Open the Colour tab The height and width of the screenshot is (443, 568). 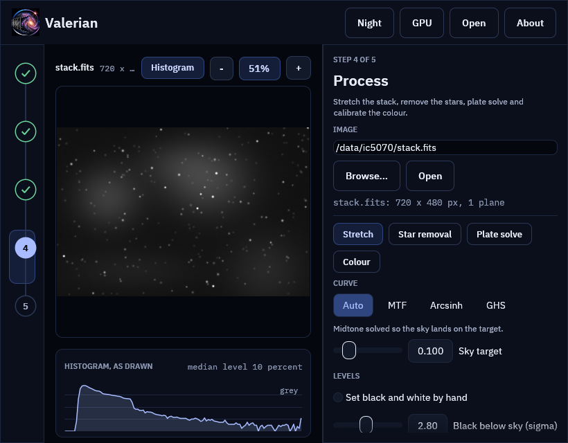point(357,262)
